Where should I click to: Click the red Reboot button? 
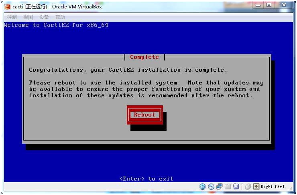(x=145, y=115)
